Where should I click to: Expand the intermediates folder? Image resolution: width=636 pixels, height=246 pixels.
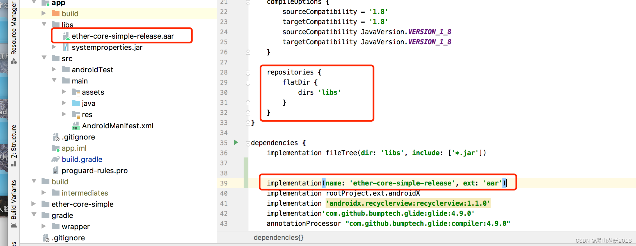coord(44,193)
